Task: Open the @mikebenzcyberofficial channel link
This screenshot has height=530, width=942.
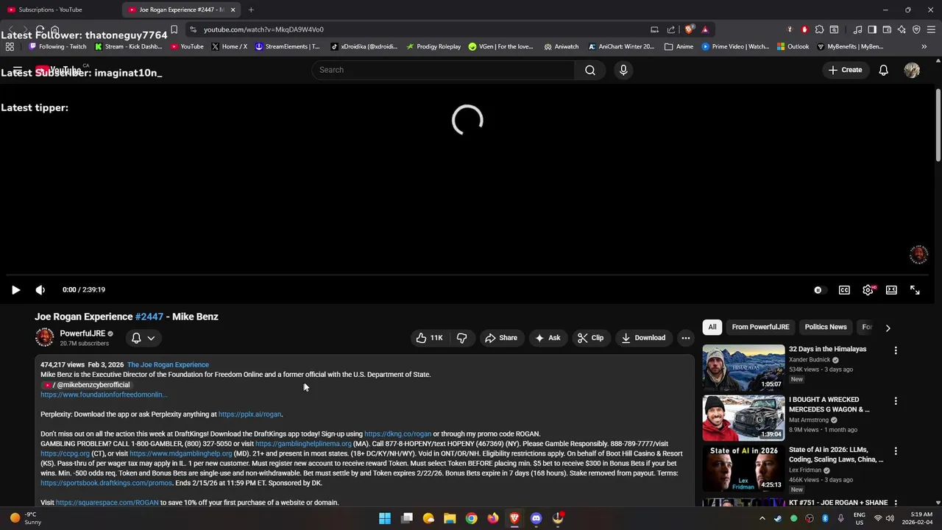Action: click(x=87, y=385)
